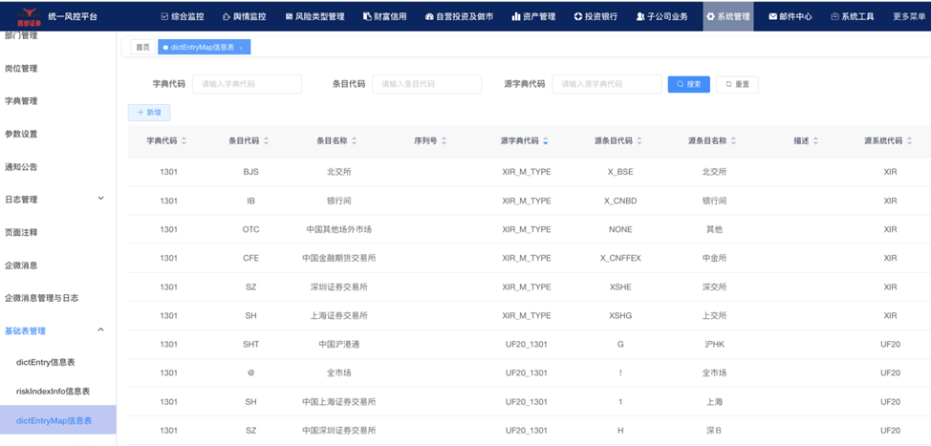Click sort icon next to 源条目名称
The height and width of the screenshot is (446, 931).
tap(734, 141)
